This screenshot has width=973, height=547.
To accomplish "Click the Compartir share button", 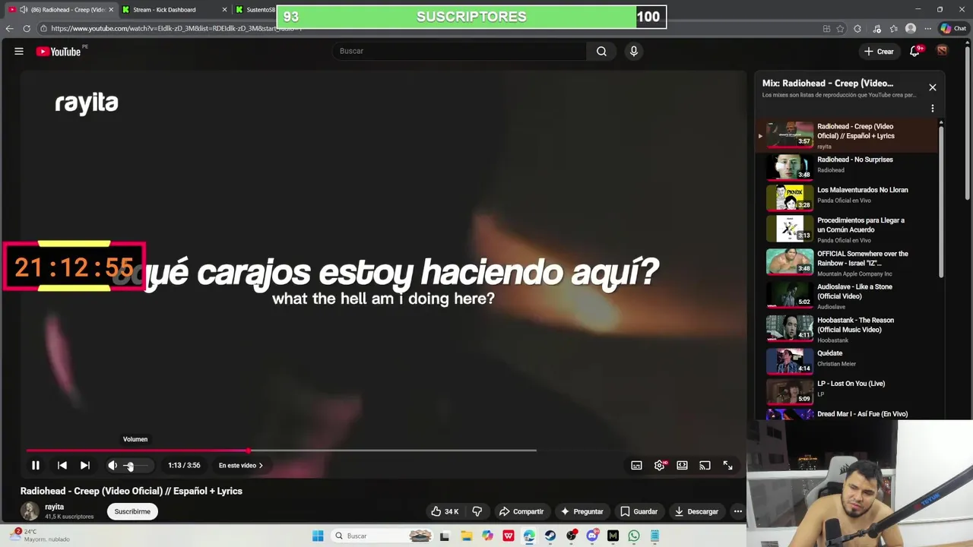I will 521,511.
